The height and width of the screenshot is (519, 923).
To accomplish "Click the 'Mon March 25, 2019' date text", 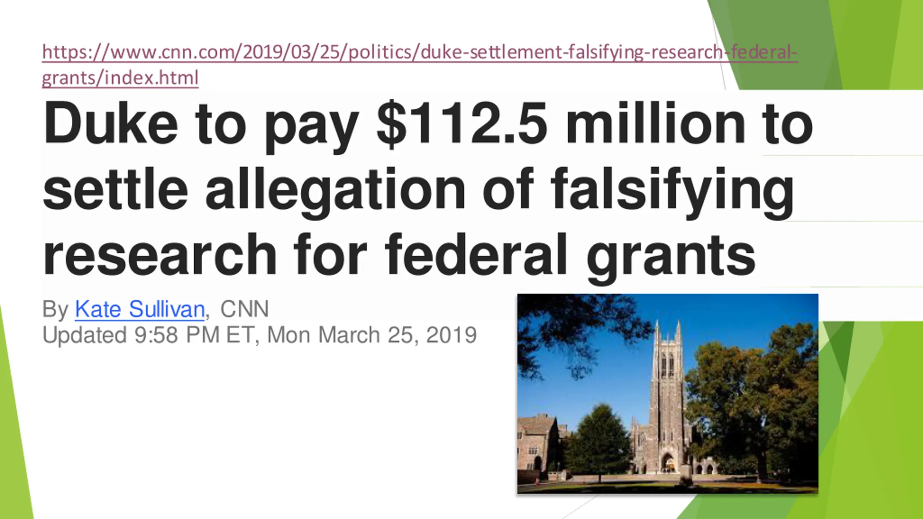I will pos(372,335).
